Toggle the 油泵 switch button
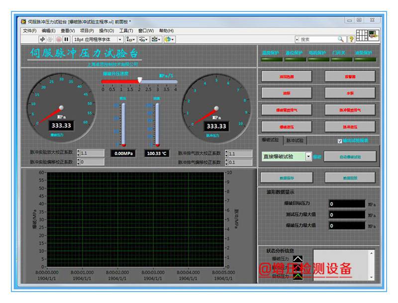The image size is (398, 303). [287, 93]
